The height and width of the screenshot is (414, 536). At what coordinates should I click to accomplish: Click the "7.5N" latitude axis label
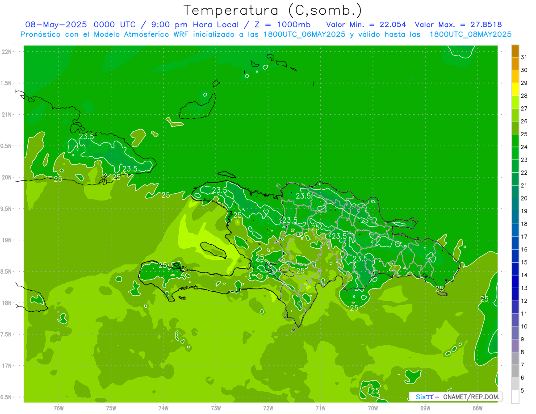pos(7,335)
